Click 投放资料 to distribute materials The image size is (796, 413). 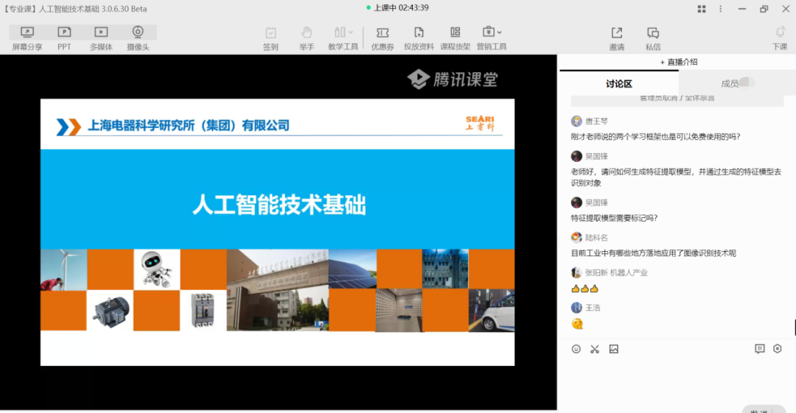(x=419, y=38)
